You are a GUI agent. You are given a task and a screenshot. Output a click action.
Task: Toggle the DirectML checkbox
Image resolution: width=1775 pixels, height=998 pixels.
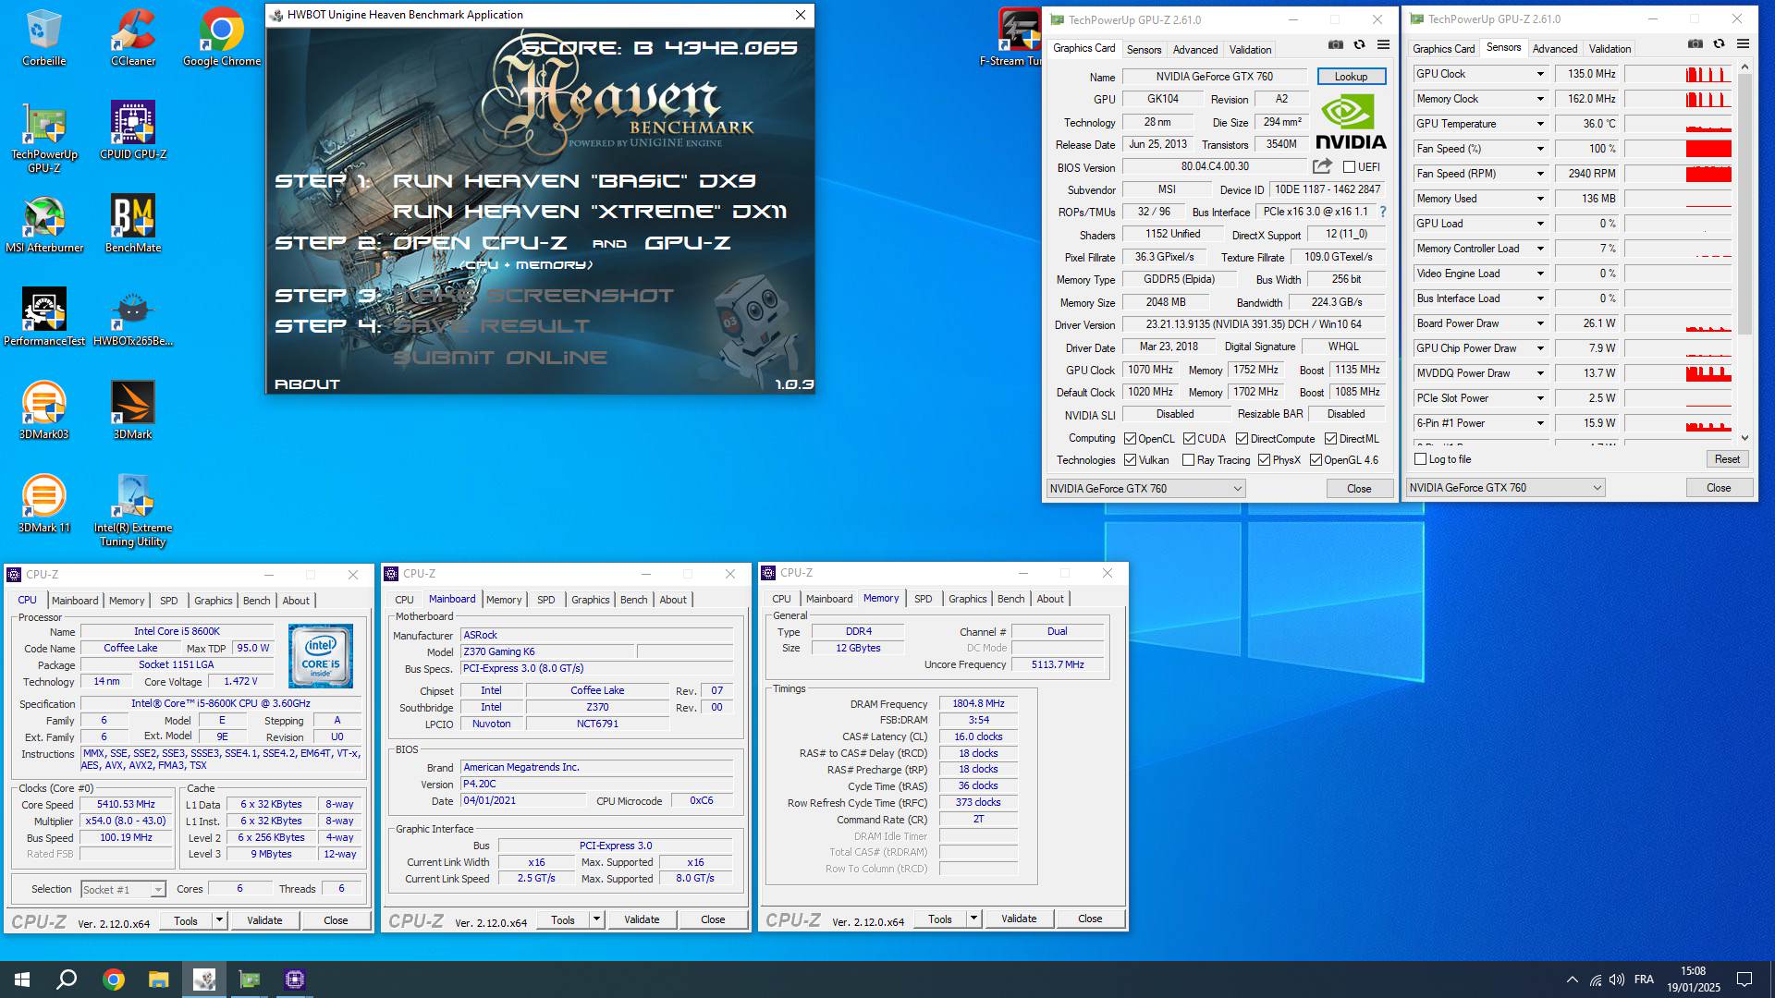(x=1330, y=439)
